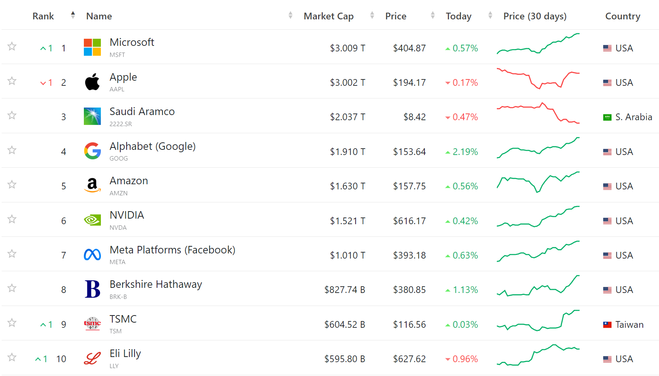The width and height of the screenshot is (659, 376).
Task: Open the TSMC company name link
Action: [x=123, y=319]
